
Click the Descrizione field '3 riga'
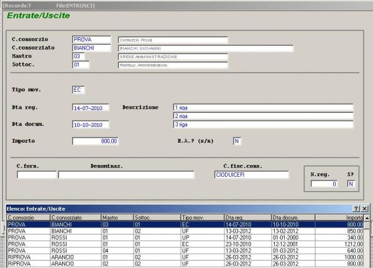264,125
